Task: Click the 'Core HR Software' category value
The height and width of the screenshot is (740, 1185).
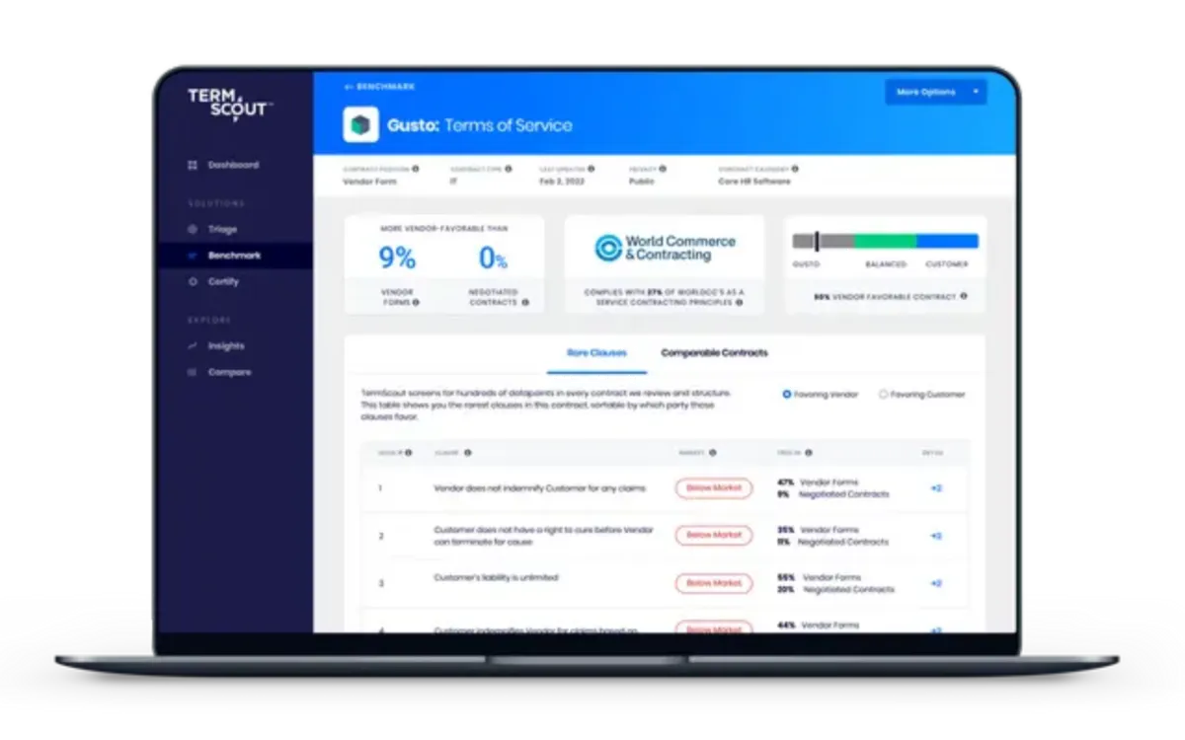Action: (754, 182)
